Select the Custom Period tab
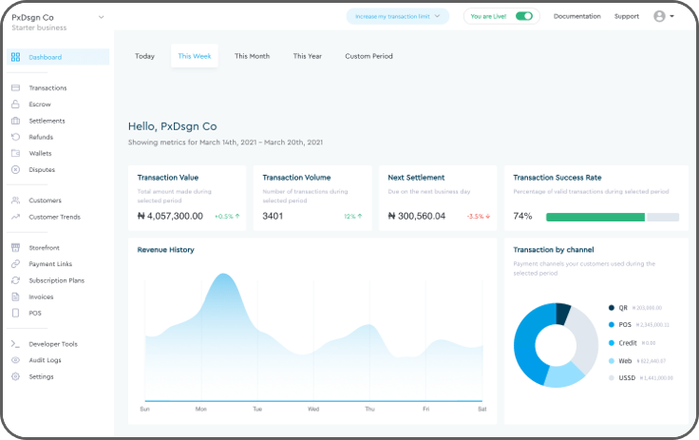Screen dimensions: 699x440 [x=368, y=56]
